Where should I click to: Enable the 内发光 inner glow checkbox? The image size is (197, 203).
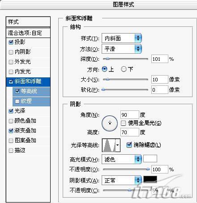coord(11,72)
